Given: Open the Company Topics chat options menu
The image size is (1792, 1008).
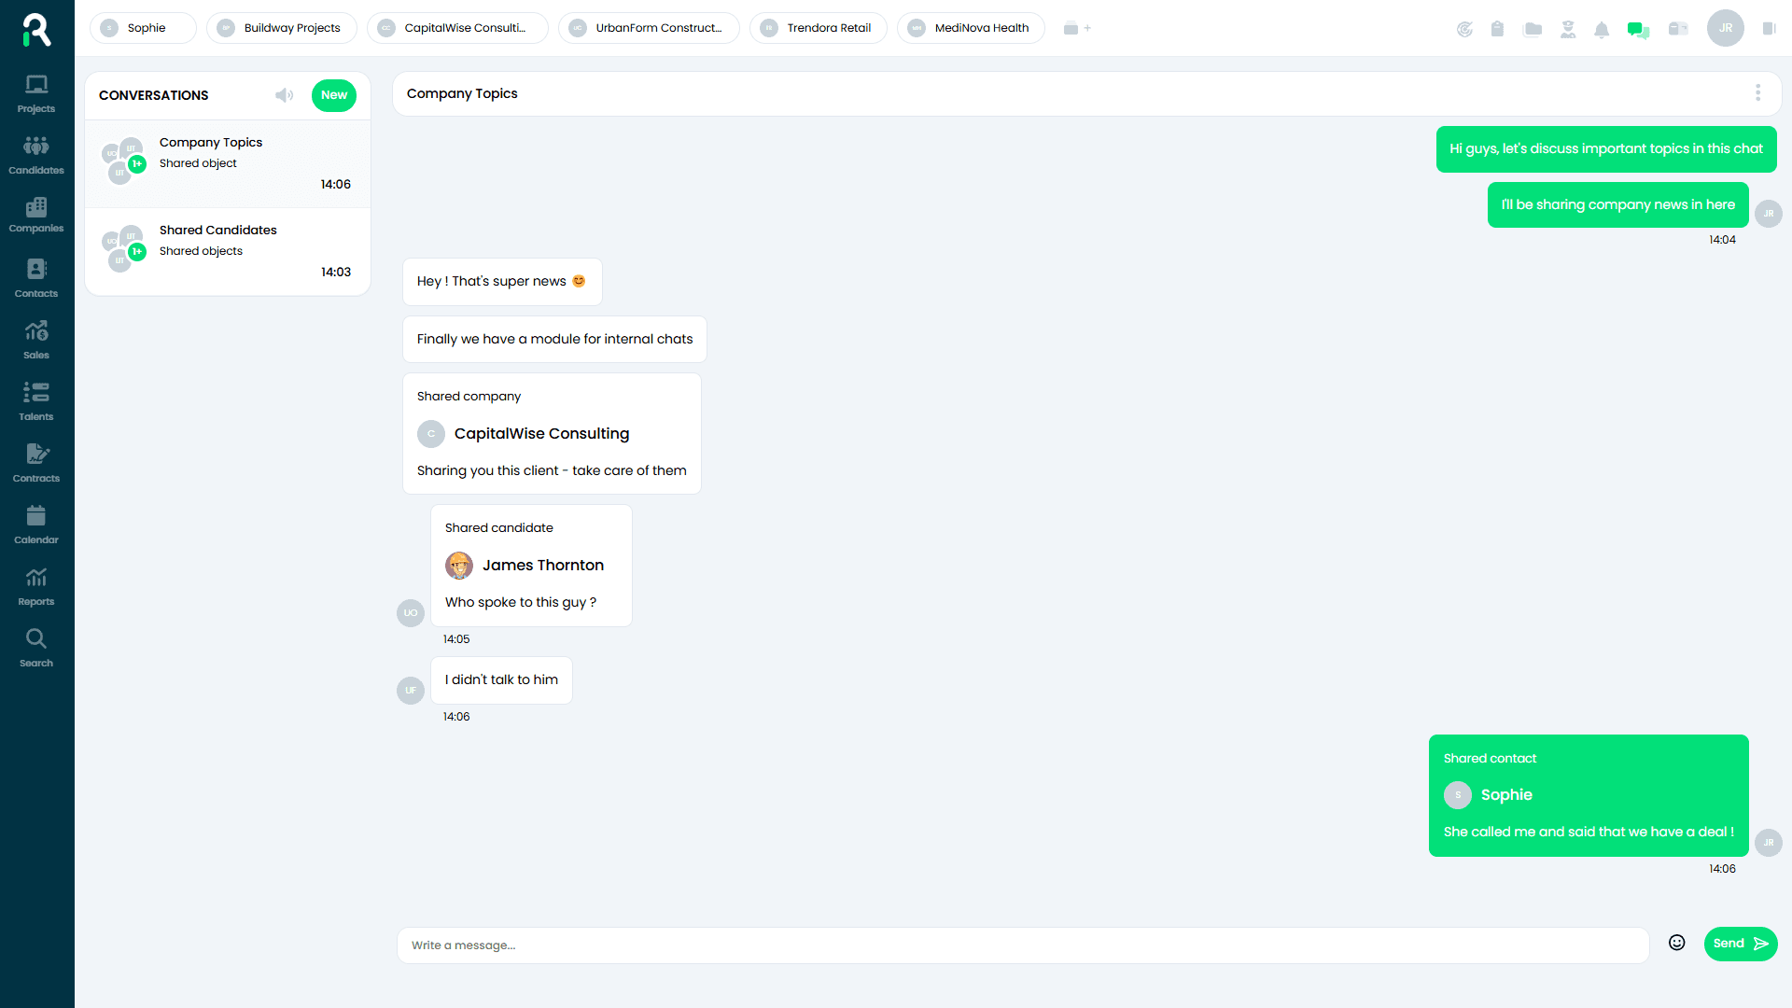Looking at the screenshot, I should click(x=1759, y=92).
